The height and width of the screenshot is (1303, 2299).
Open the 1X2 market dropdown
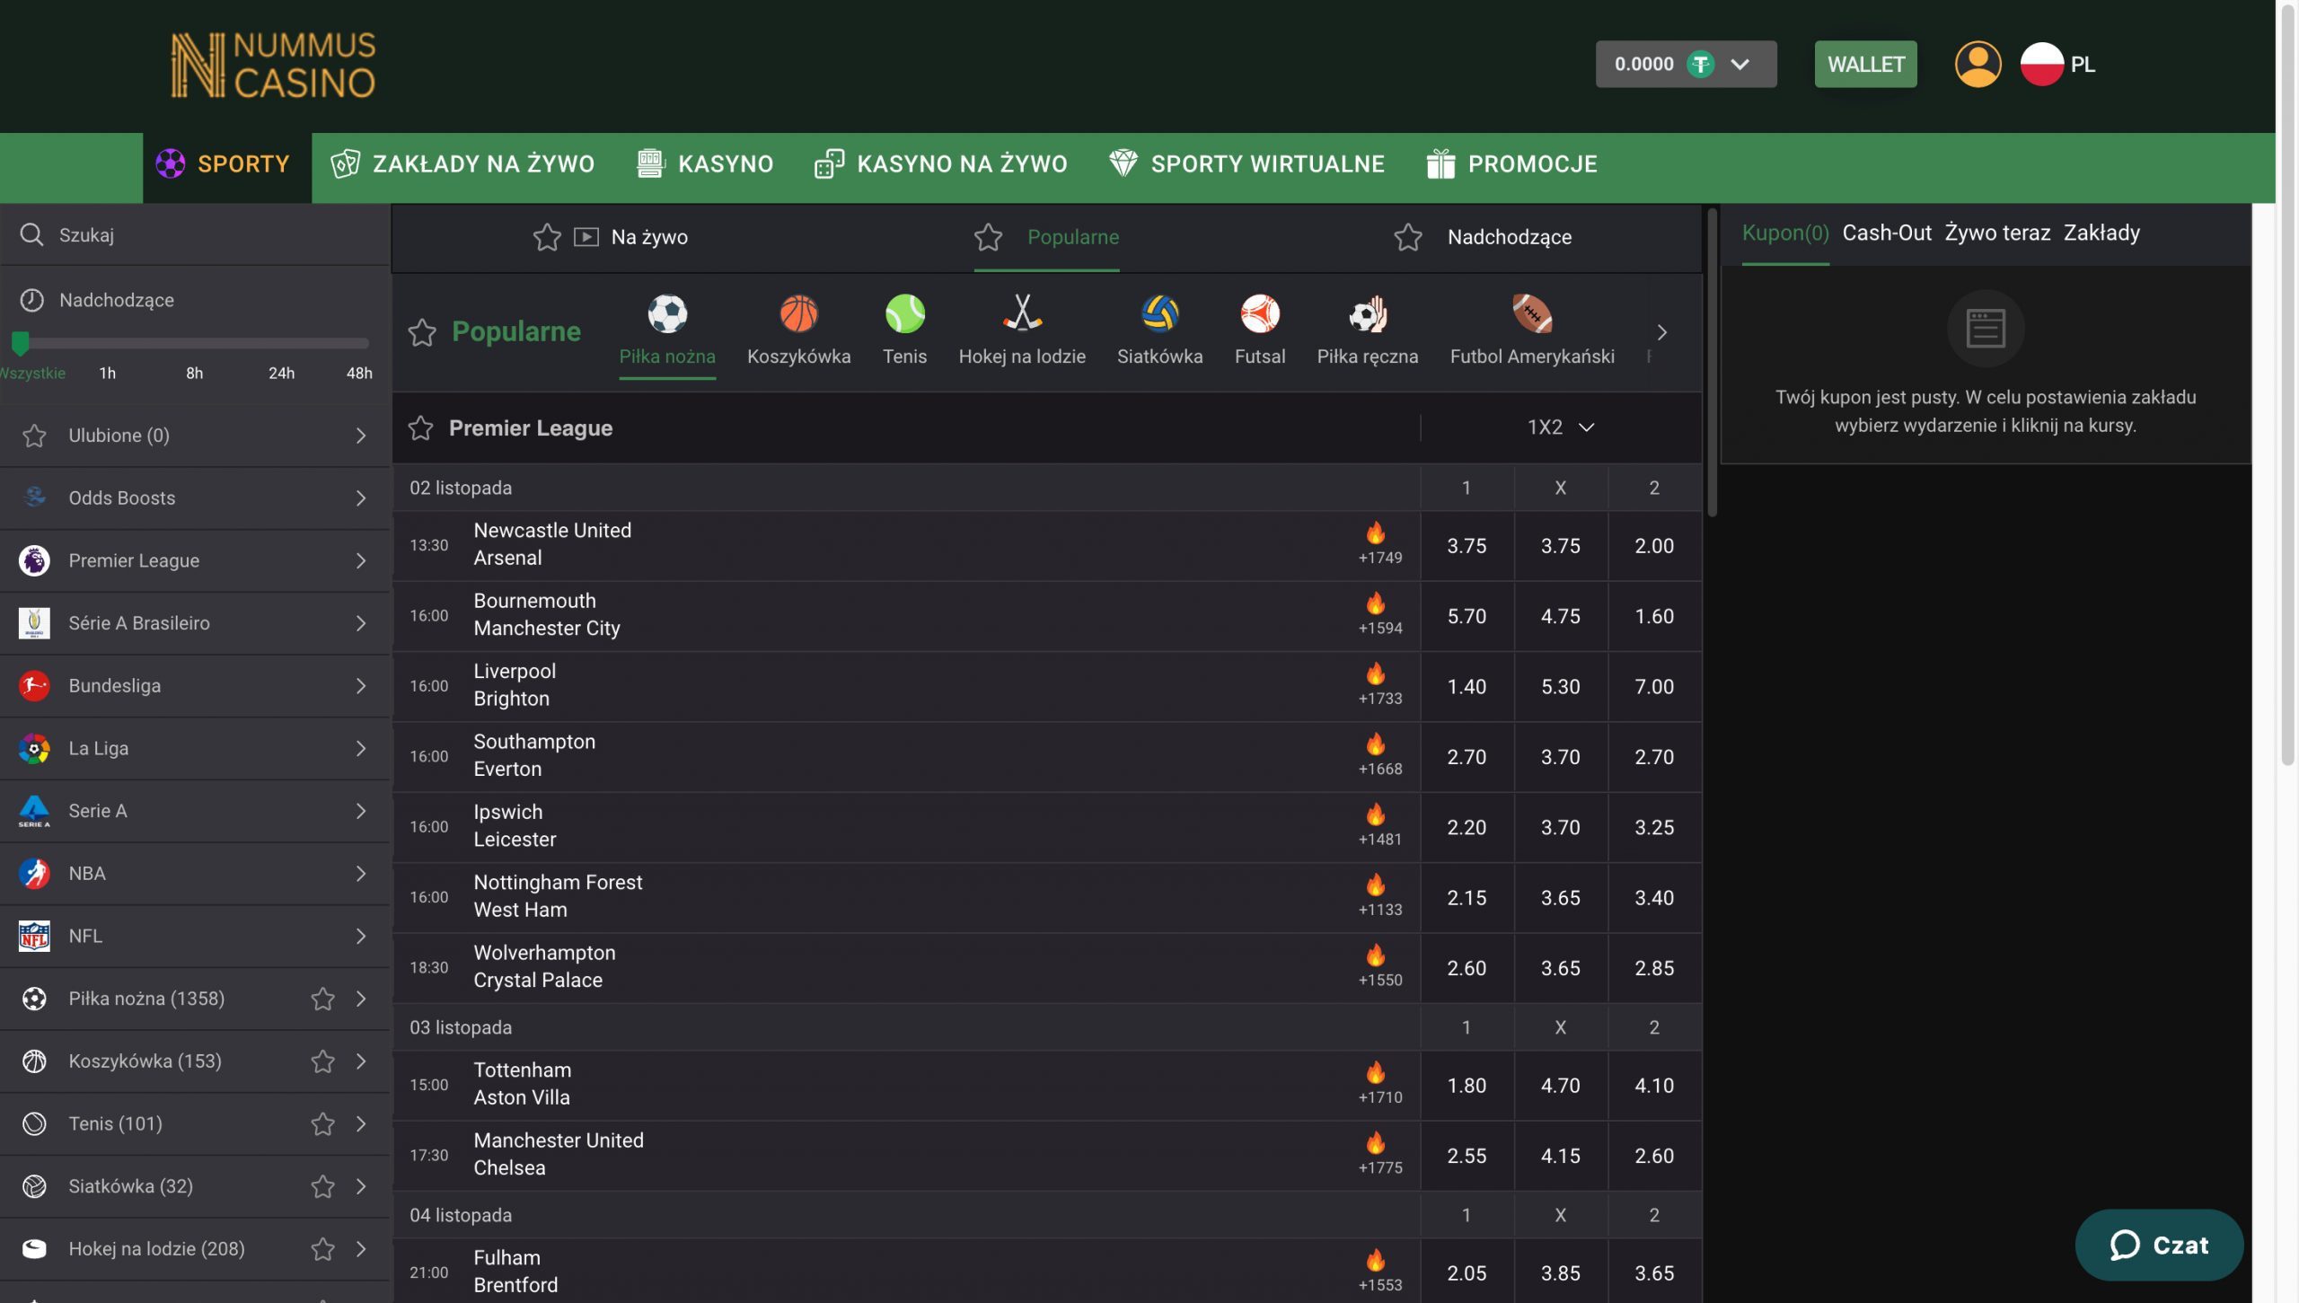click(1560, 427)
